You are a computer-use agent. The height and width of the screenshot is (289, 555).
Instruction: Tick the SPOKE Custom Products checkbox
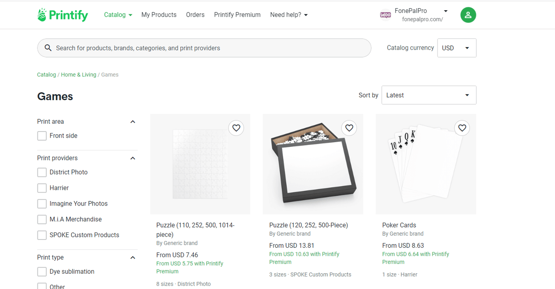click(x=42, y=235)
